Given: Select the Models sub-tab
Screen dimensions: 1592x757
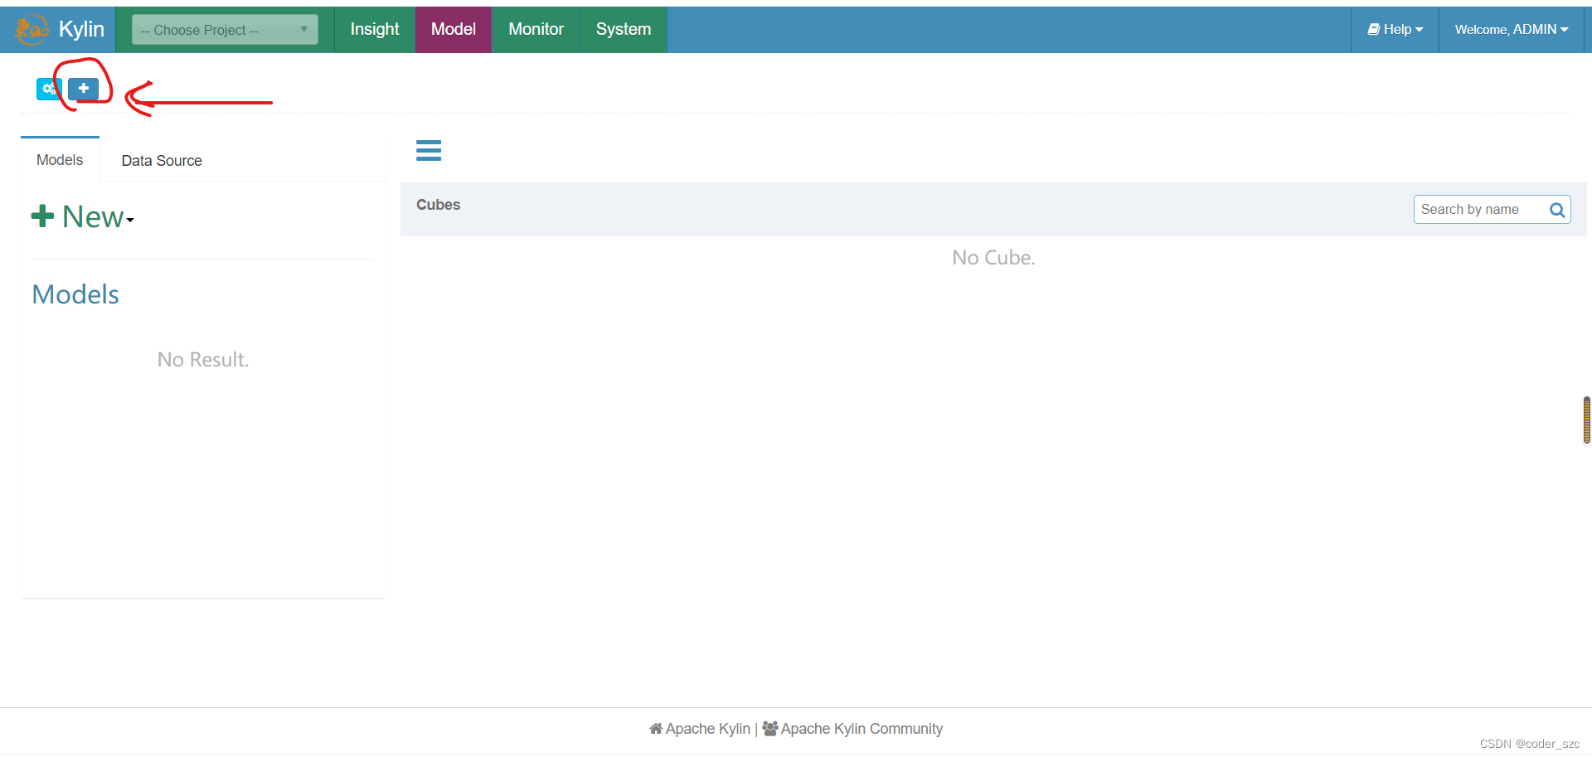Looking at the screenshot, I should (x=60, y=160).
